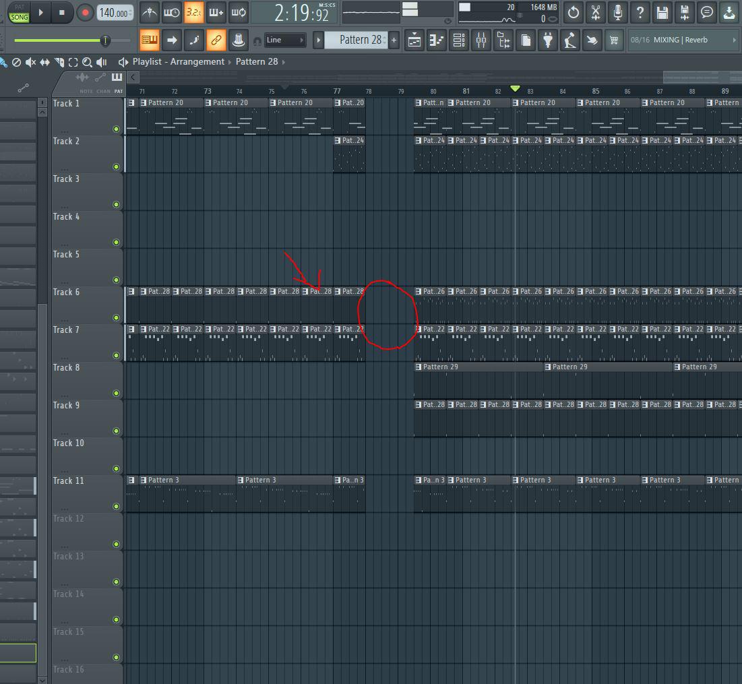
Task: Open the Shop cart icon
Action: [x=615, y=40]
